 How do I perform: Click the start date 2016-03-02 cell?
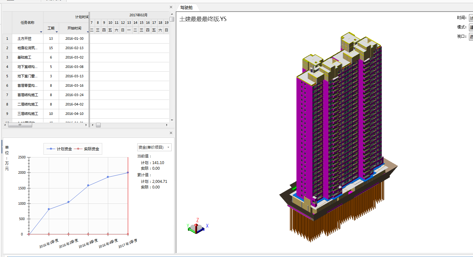click(74, 57)
